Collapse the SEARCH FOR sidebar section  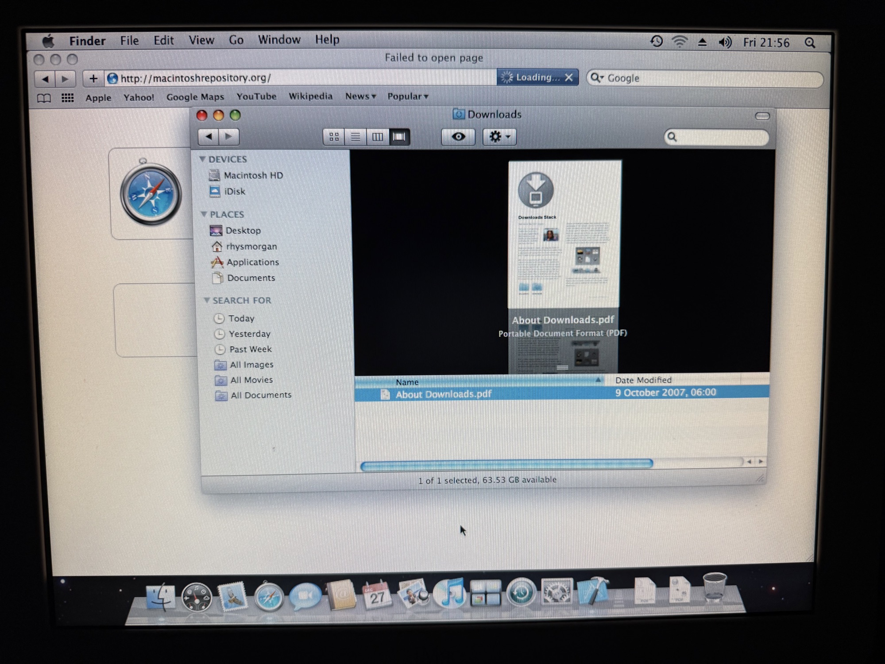[206, 300]
